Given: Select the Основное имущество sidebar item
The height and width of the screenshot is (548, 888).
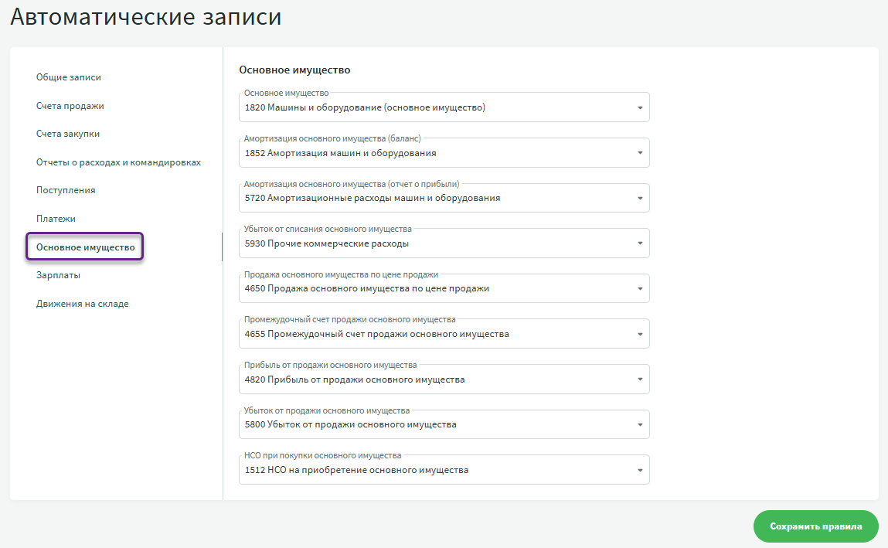Looking at the screenshot, I should coord(85,247).
